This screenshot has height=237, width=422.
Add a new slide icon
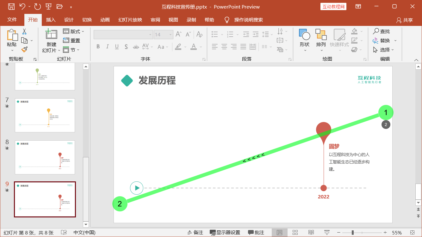click(x=51, y=34)
